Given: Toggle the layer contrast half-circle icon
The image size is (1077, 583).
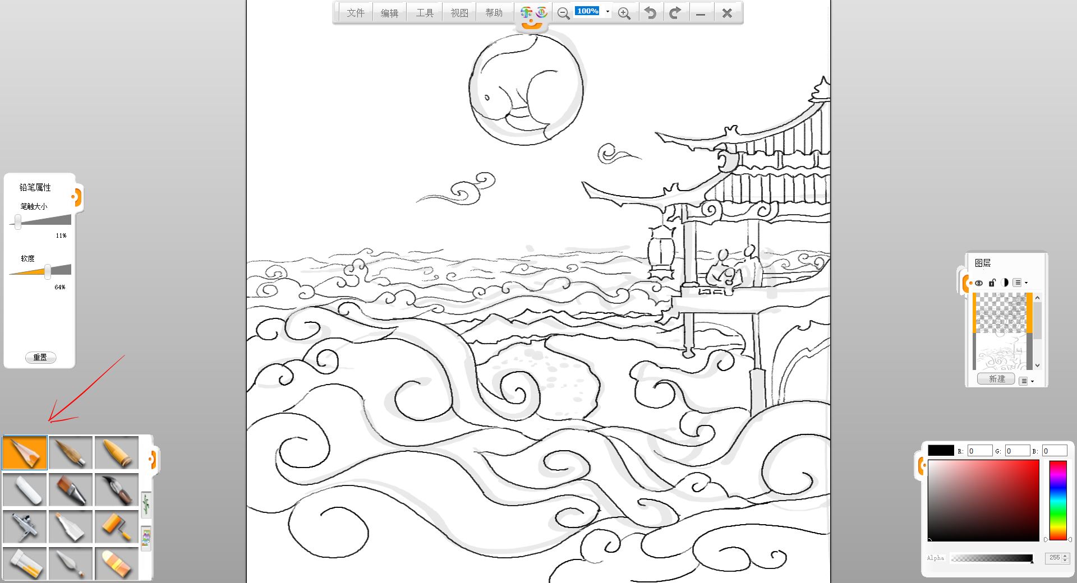Looking at the screenshot, I should pyautogui.click(x=1005, y=283).
